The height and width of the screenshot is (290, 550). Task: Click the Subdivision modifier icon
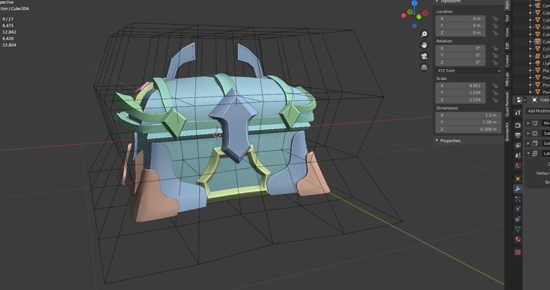click(535, 133)
